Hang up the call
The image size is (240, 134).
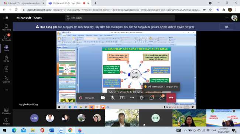pos(171,98)
